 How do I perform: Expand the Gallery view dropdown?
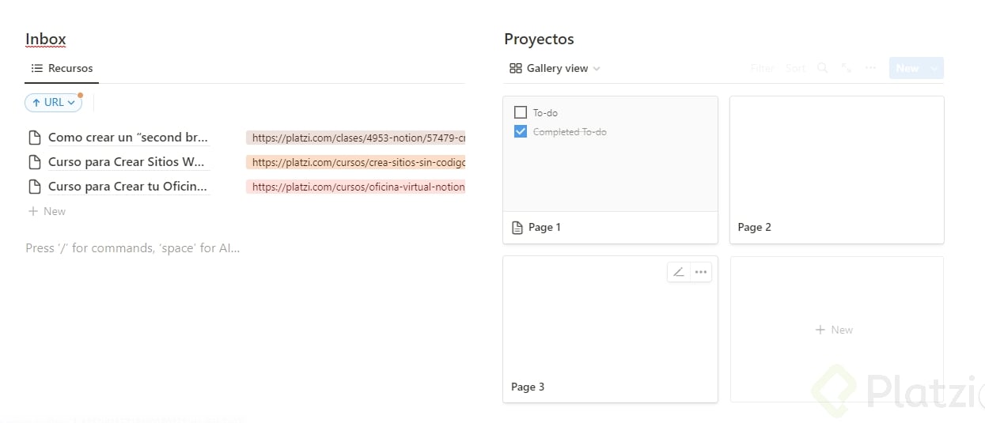[x=555, y=68]
